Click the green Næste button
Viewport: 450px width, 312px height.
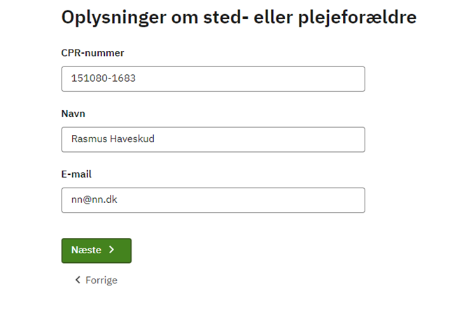pyautogui.click(x=97, y=250)
